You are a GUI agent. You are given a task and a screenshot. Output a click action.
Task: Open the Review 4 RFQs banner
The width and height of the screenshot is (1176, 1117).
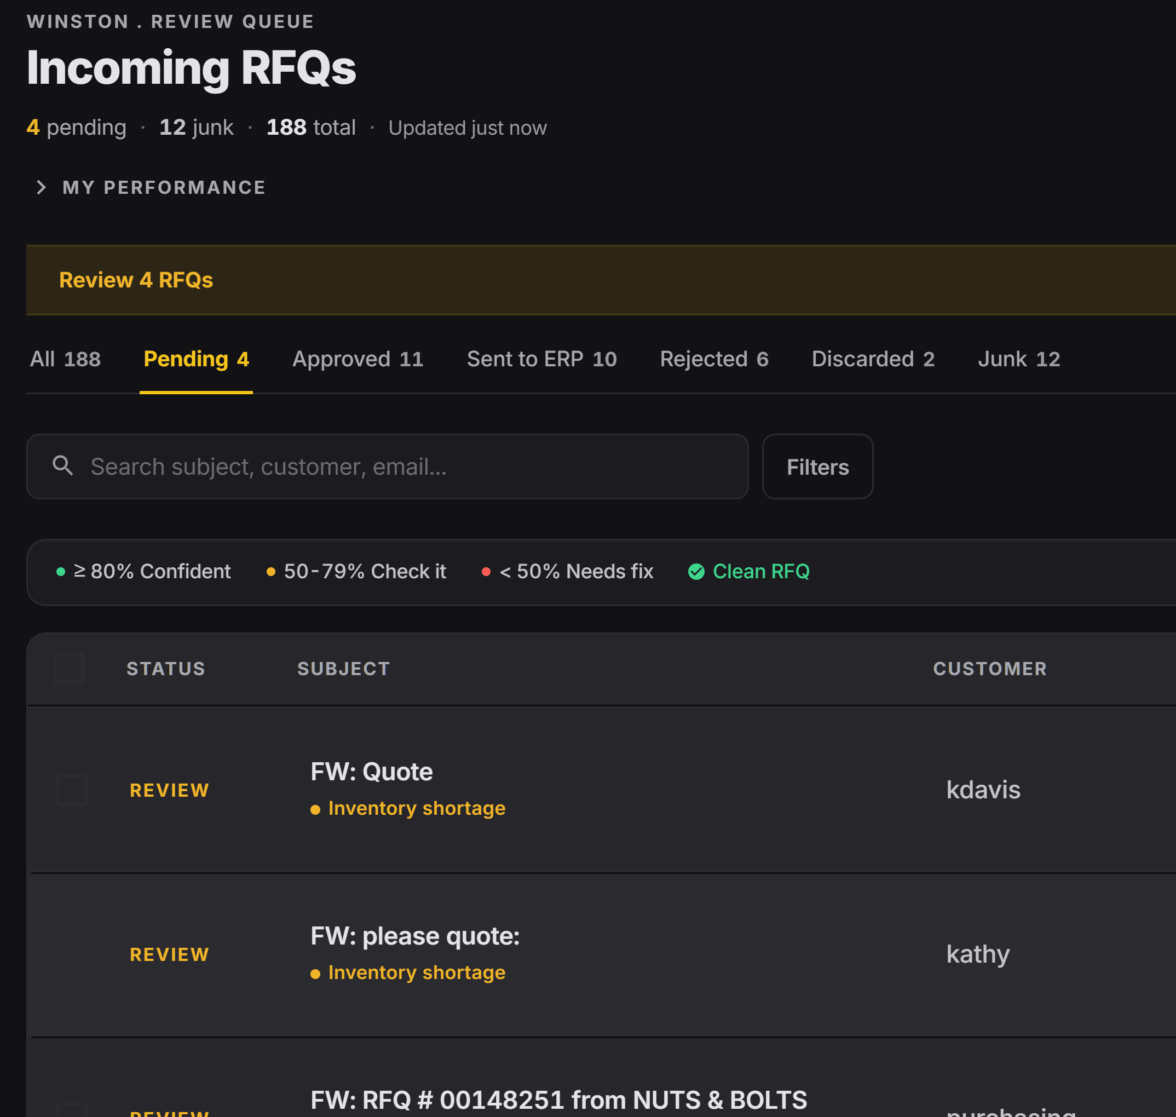pyautogui.click(x=601, y=280)
